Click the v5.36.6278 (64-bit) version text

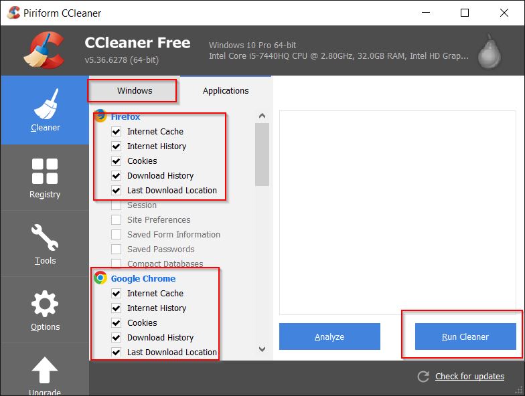[122, 60]
